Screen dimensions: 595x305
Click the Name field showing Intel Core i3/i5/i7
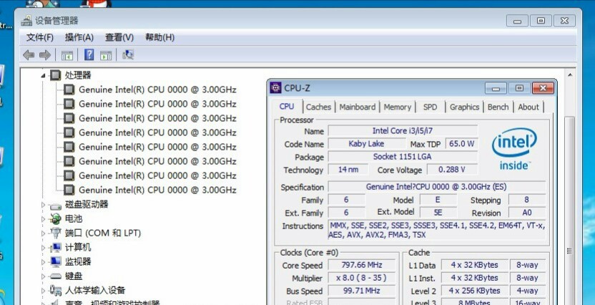tap(403, 131)
